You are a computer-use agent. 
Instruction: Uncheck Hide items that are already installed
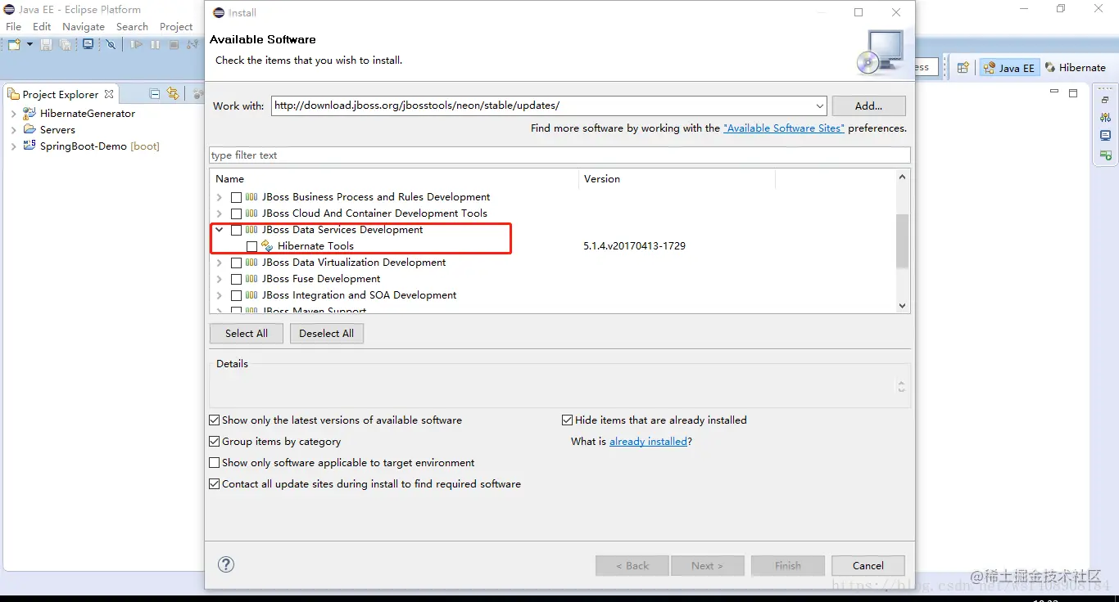(x=567, y=420)
